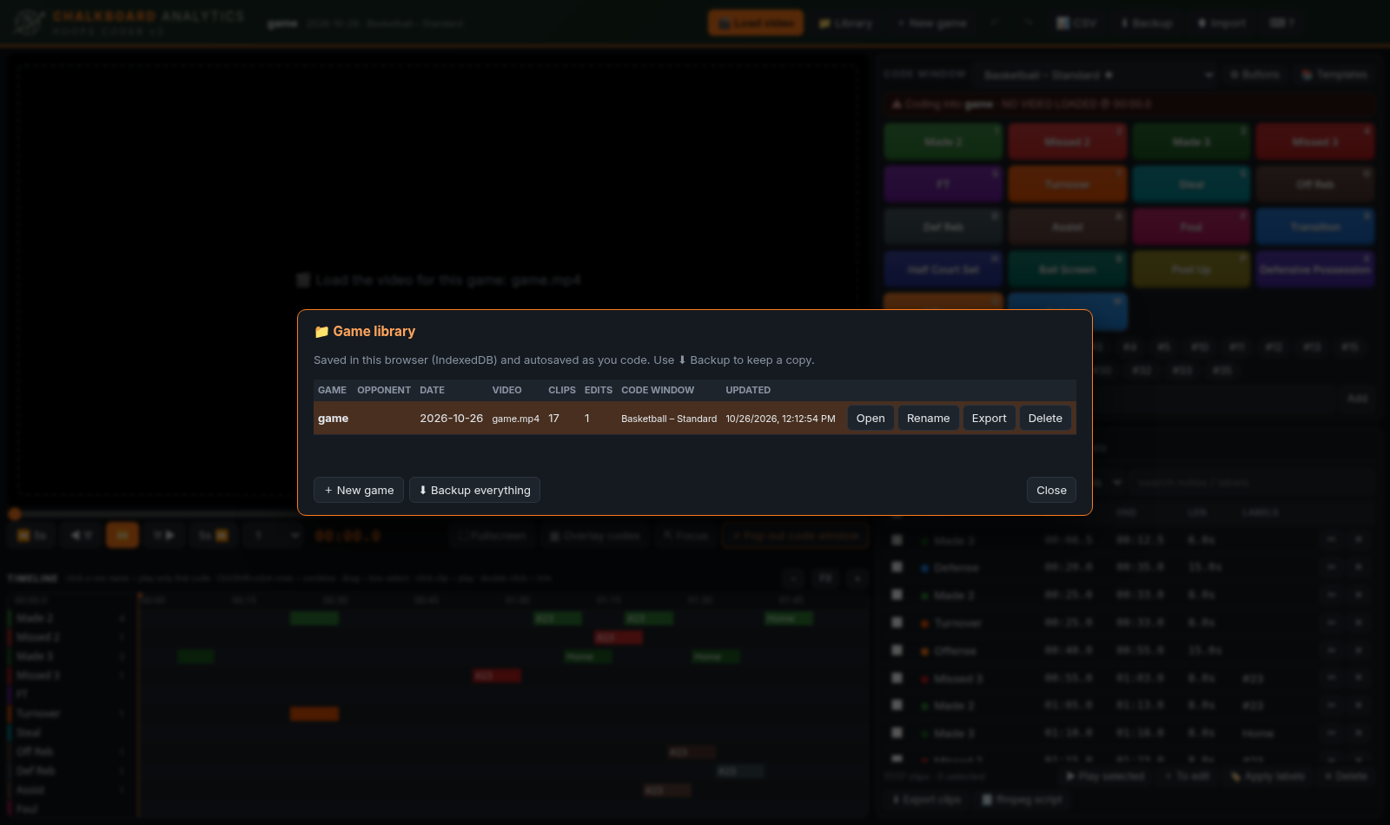Open Library from the top toolbar
Image resolution: width=1390 pixels, height=825 pixels.
(x=845, y=23)
